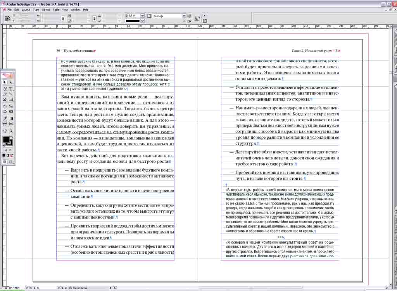The height and width of the screenshot is (291, 397).
Task: Click the page number field showing 30
Action: pyautogui.click(x=47, y=288)
